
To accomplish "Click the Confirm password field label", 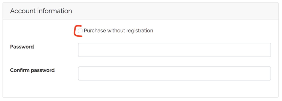I will [32, 70].
